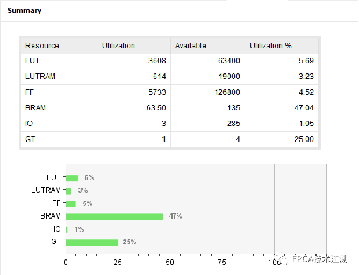Click the 47% label beside the BRAM bar
The image size is (359, 275).
pos(175,217)
